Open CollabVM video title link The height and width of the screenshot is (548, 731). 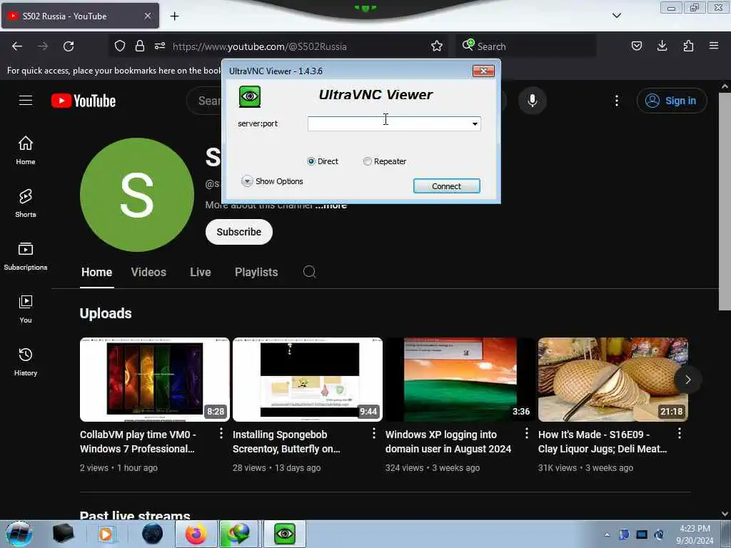[138, 441]
